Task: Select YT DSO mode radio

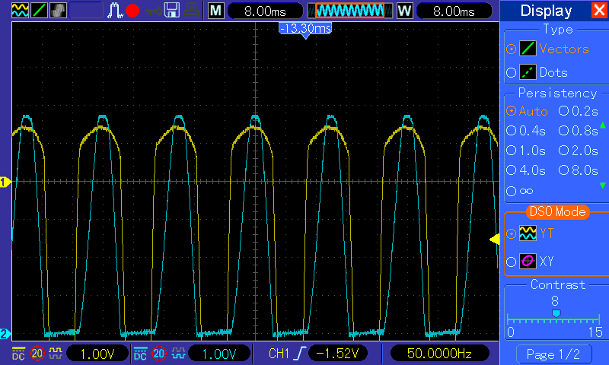Action: click(x=511, y=233)
